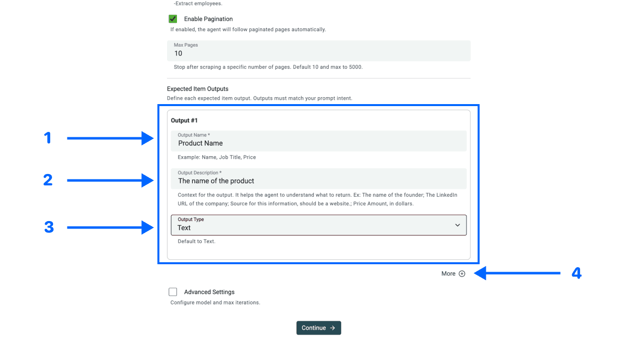This screenshot has width=638, height=347.
Task: Enable the Advanced Settings checkbox
Action: pyautogui.click(x=173, y=291)
